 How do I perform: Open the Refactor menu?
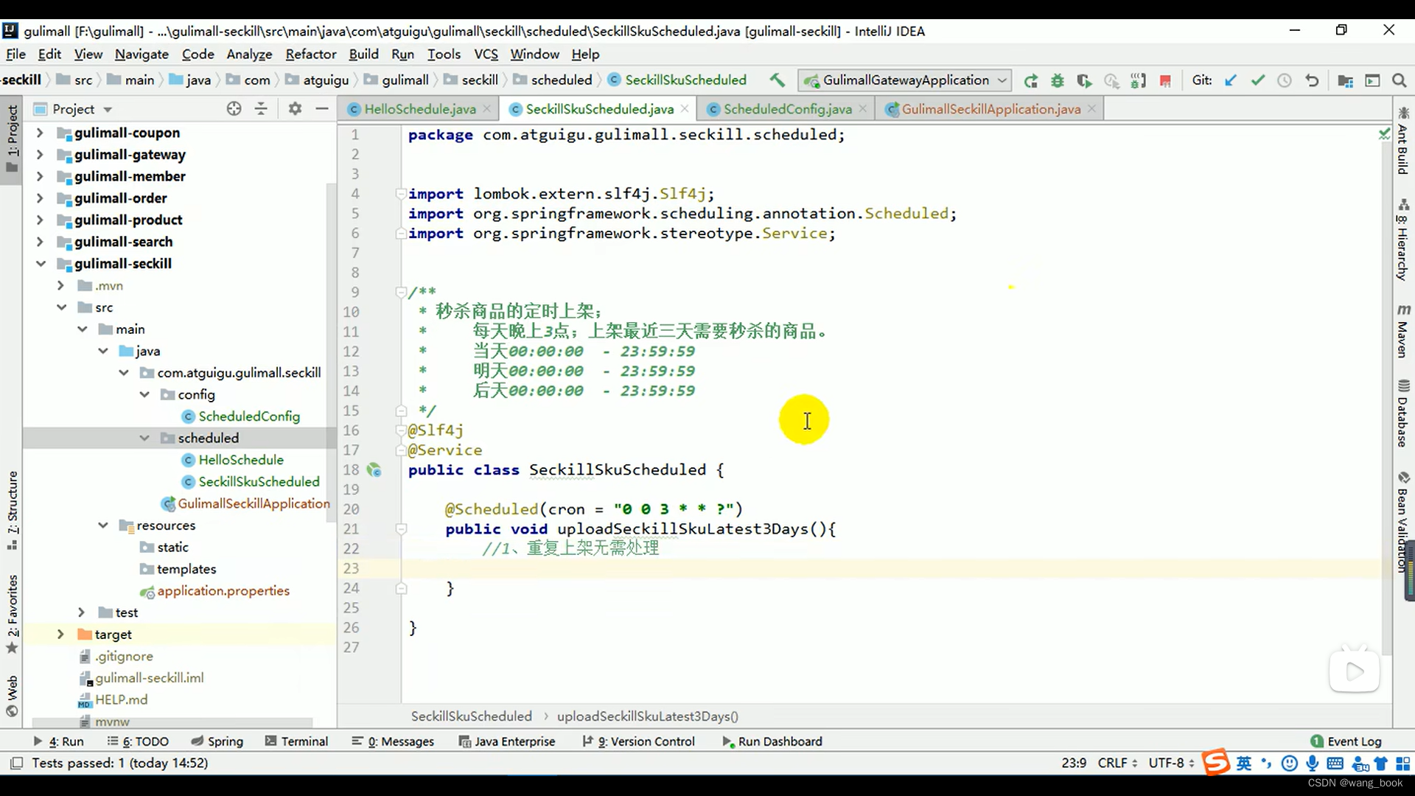(x=310, y=54)
